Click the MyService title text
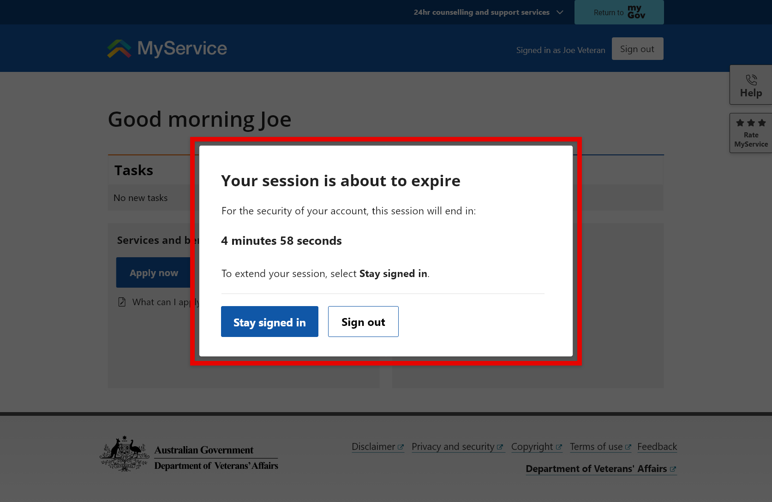 [182, 48]
